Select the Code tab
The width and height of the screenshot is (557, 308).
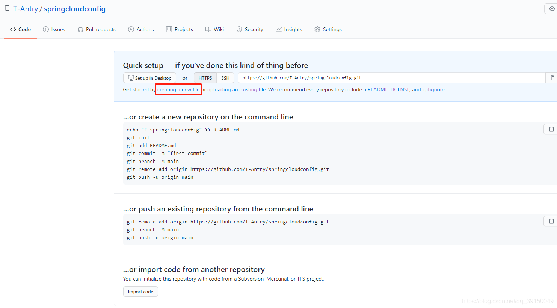[x=20, y=29]
